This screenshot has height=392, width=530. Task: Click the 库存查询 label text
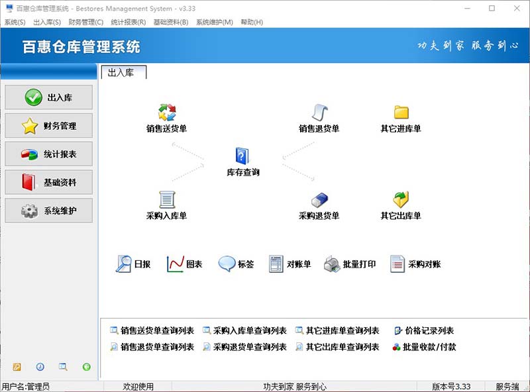coord(243,172)
